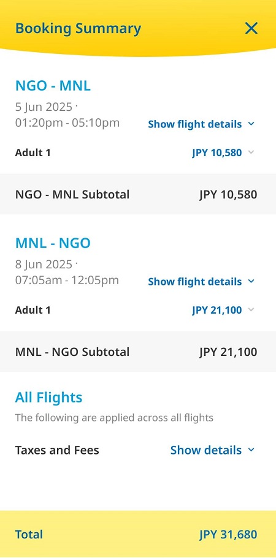Click the All Flights section heading
The width and height of the screenshot is (276, 558).
(48, 397)
